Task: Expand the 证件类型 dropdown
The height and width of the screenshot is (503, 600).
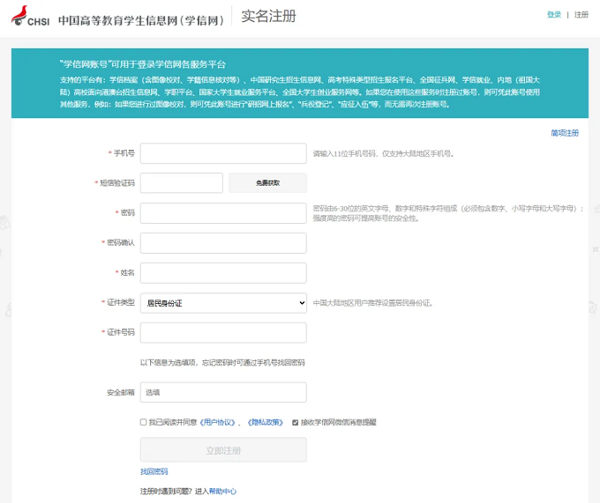Action: pos(223,303)
